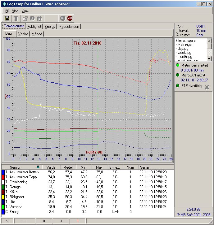Click the info circle toolbar icon
The image size is (214, 225).
[32, 18]
